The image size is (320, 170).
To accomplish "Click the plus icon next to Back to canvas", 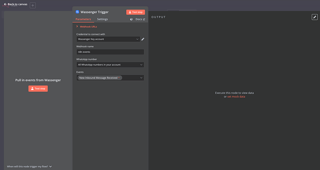I will pyautogui.click(x=33, y=6).
